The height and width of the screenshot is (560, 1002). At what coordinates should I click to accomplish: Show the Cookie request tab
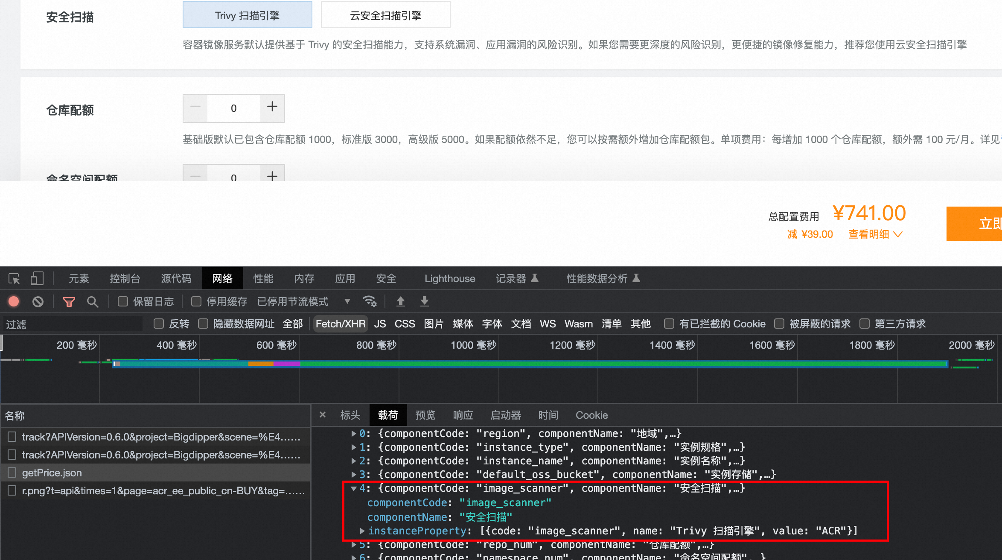click(x=591, y=415)
